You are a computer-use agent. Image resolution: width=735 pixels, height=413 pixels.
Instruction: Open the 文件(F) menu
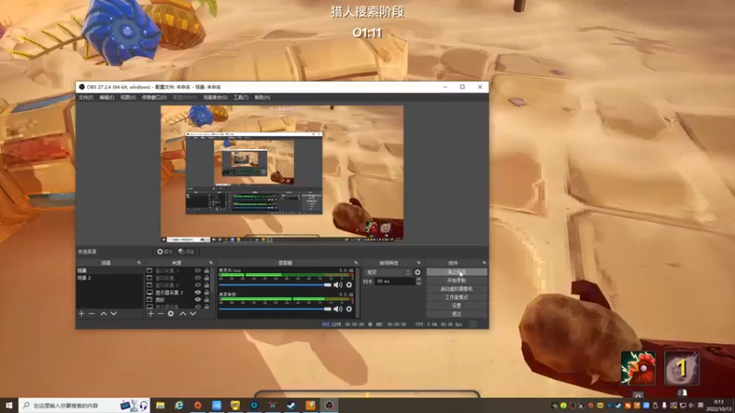click(x=85, y=97)
